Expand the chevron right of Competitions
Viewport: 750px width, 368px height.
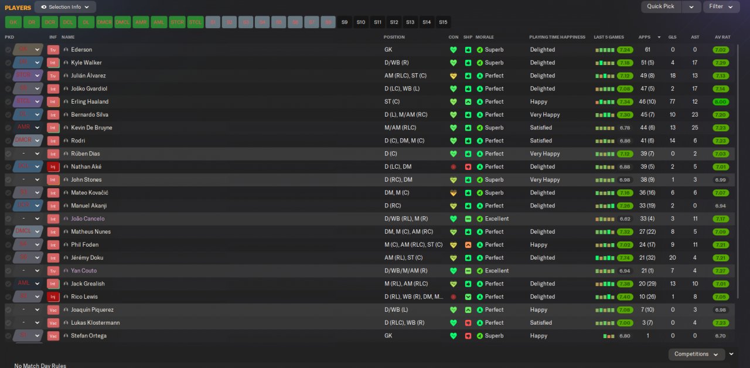point(731,354)
